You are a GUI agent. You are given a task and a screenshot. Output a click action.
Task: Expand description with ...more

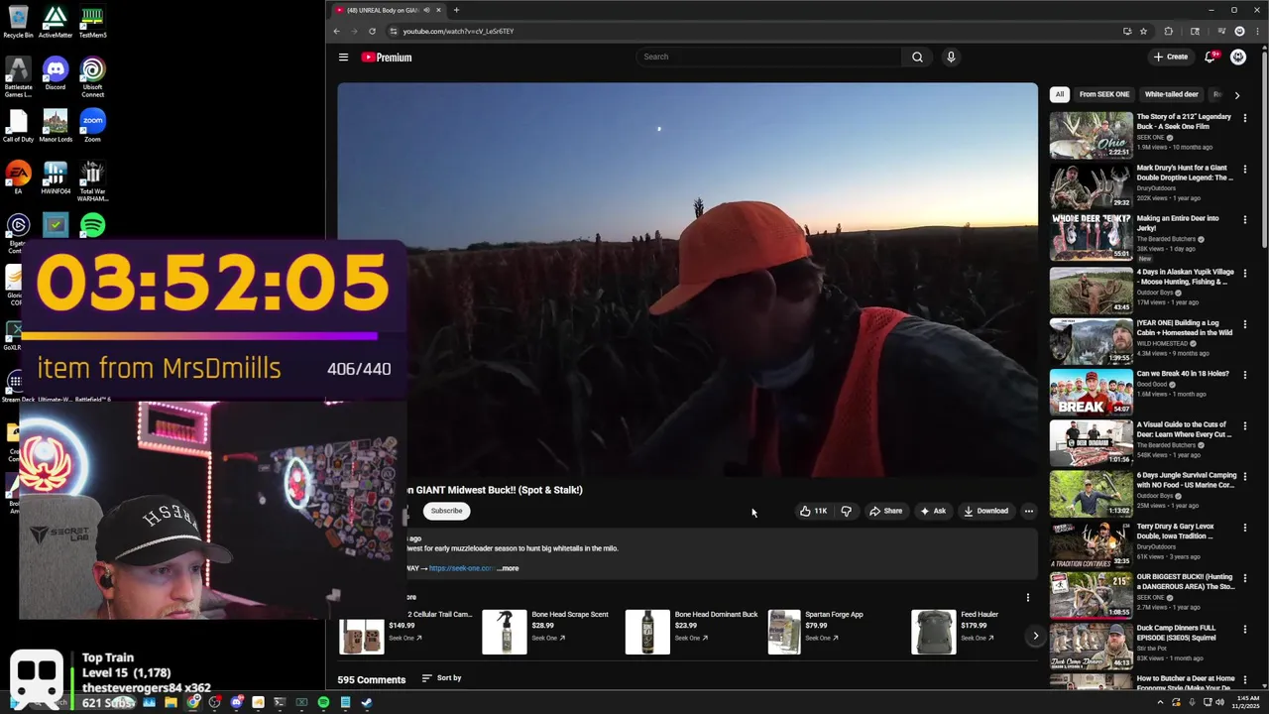tap(508, 568)
